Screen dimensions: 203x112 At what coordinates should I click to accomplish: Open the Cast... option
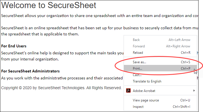click(x=137, y=75)
